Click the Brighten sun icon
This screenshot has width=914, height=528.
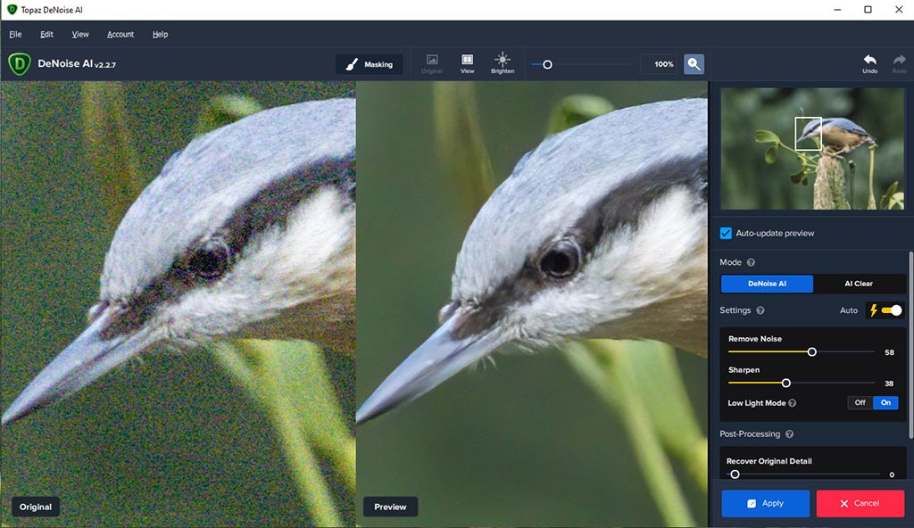[503, 63]
